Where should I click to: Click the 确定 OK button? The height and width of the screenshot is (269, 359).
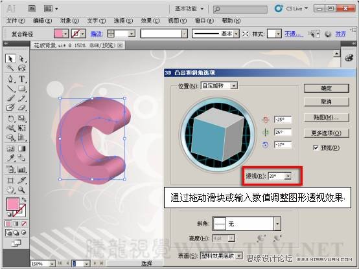pos(326,88)
